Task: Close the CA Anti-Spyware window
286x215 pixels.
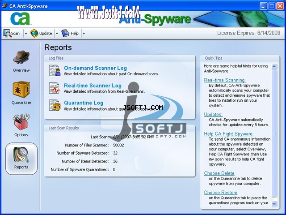Action: pyautogui.click(x=280, y=6)
